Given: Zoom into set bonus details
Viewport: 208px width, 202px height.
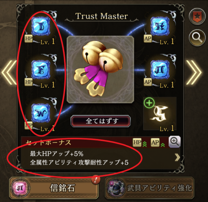Looking at the screenshot, I should pos(175,142).
